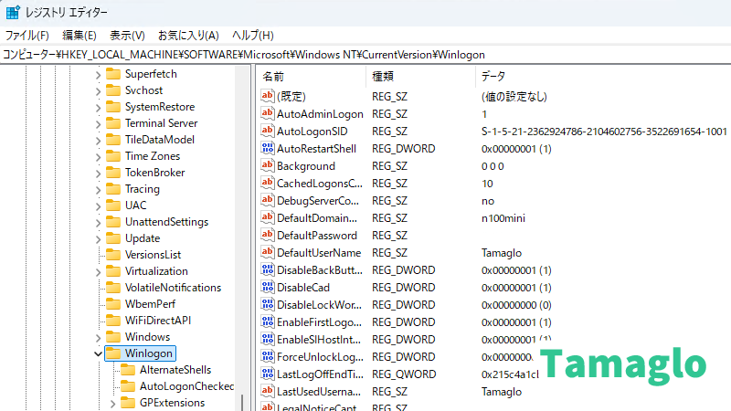Click the AutoLogonChecked folder icon
The image size is (731, 411).
point(128,385)
